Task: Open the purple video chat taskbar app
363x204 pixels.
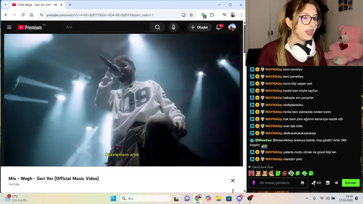Action: pos(187,198)
